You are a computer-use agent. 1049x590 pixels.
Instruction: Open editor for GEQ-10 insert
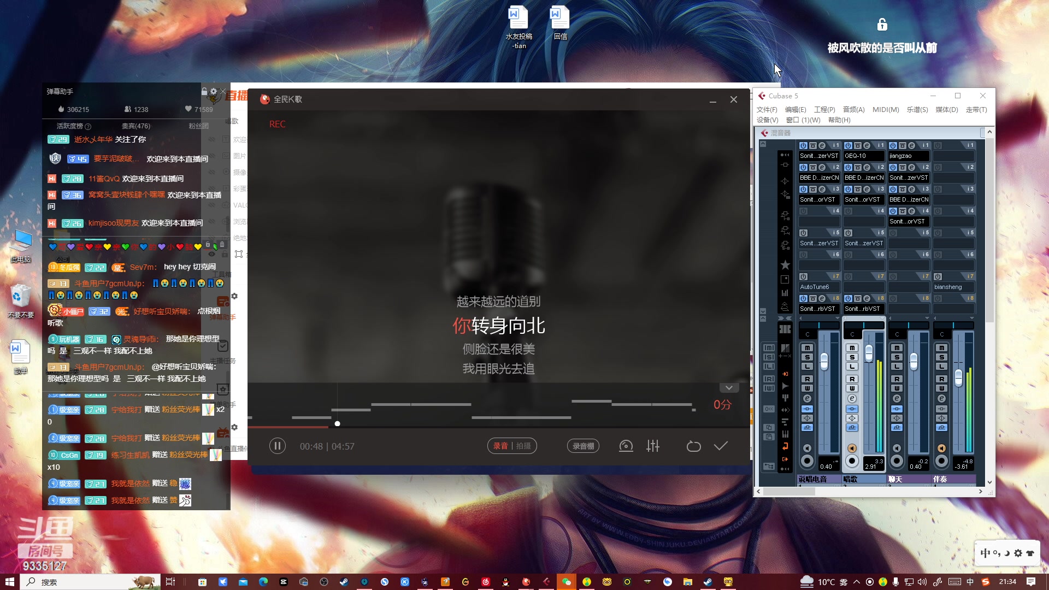[x=867, y=146]
